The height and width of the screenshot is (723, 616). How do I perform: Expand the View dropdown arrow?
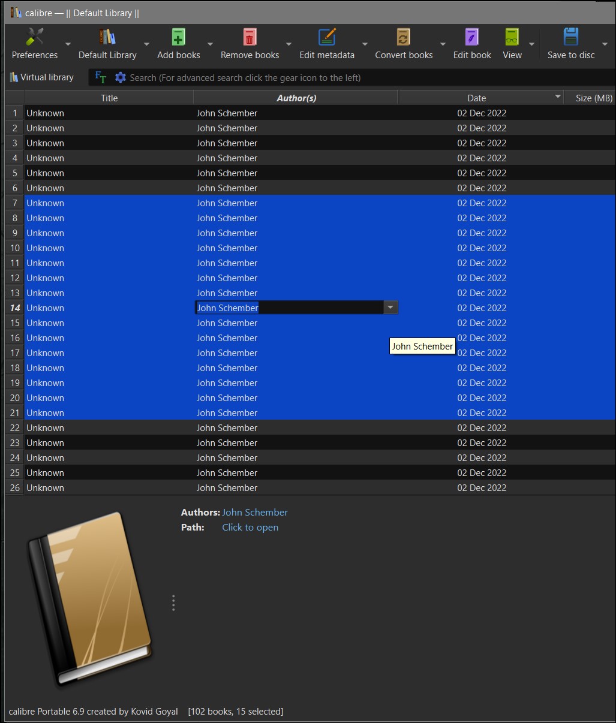click(x=531, y=44)
